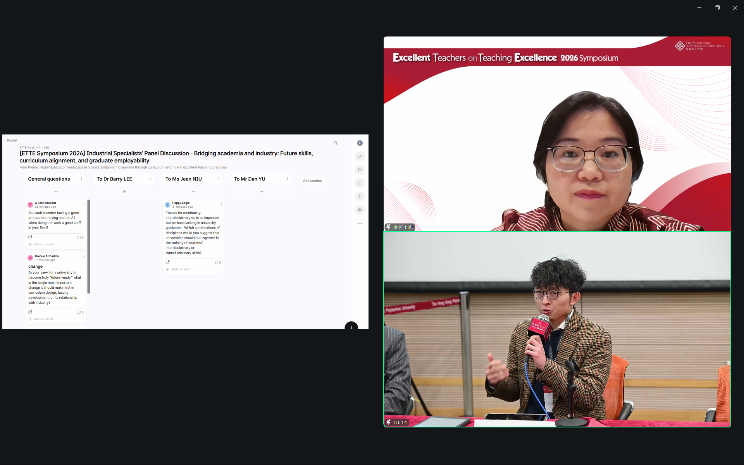Viewport: 744px width, 465px height.
Task: Click the remake icon in the sidebar
Action: [x=360, y=170]
